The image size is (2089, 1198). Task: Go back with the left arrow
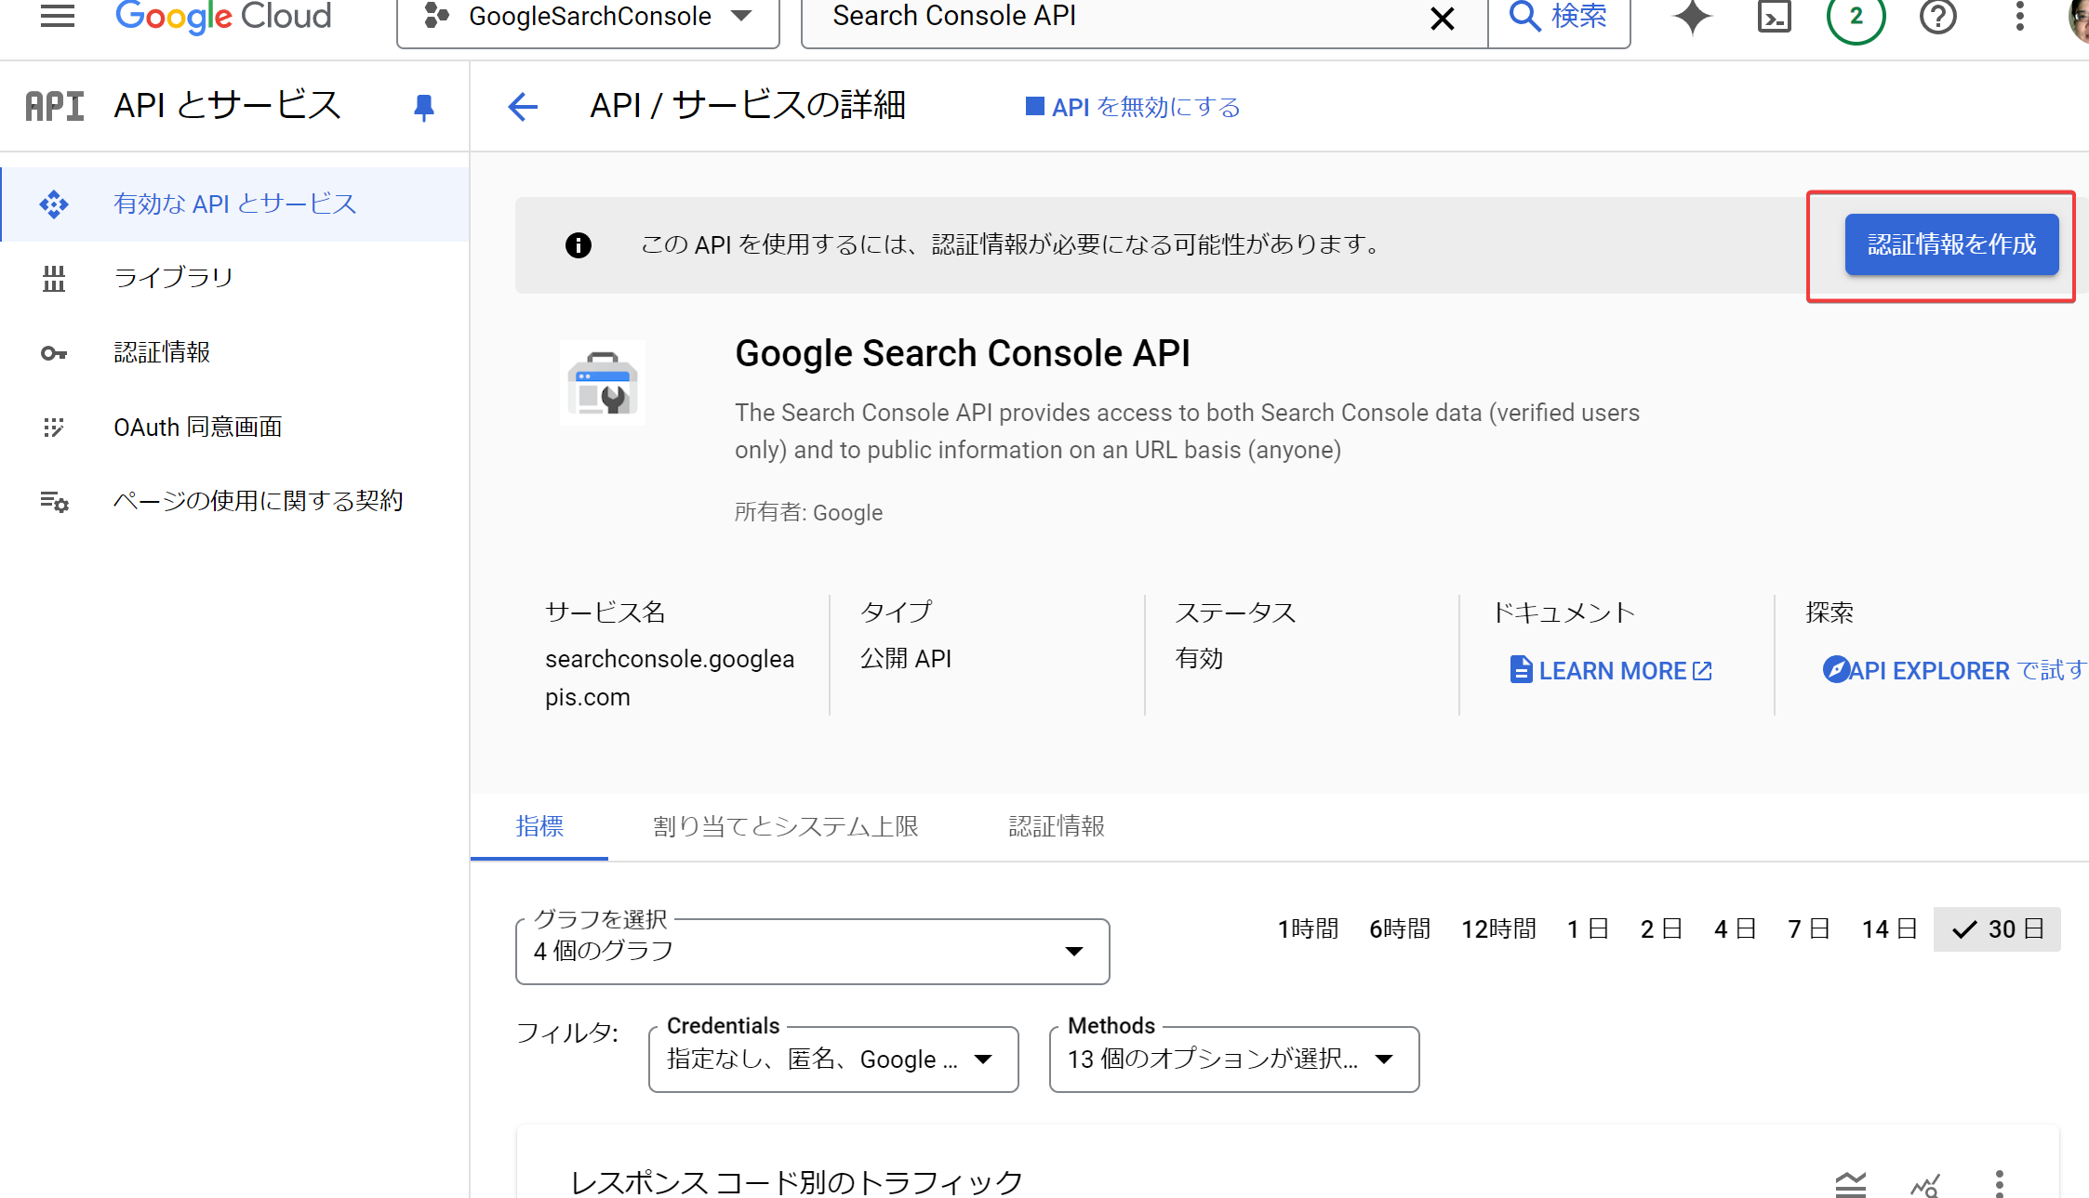point(523,107)
